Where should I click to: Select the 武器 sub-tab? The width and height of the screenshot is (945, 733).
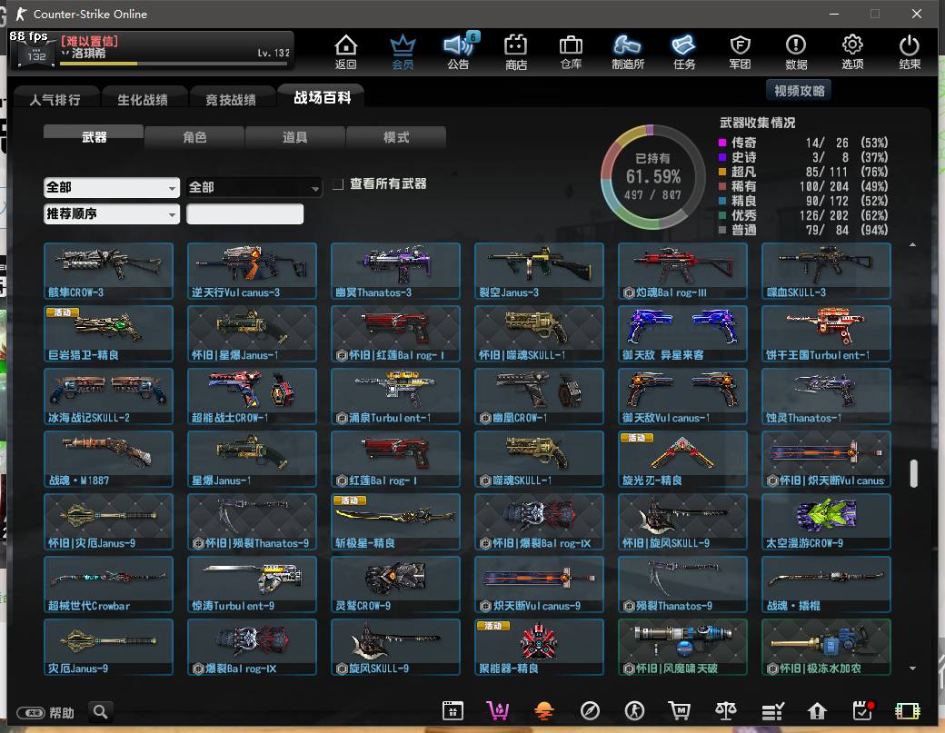point(94,137)
